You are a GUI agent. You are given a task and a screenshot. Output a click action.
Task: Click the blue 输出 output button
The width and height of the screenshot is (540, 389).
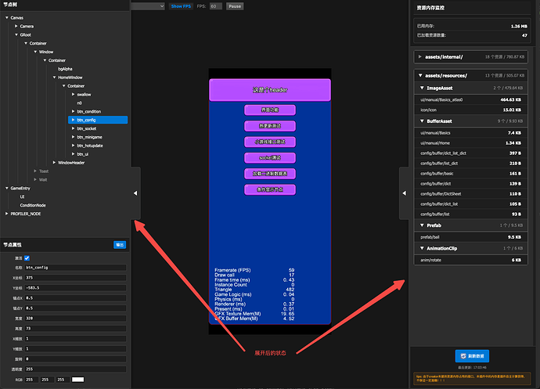point(120,245)
